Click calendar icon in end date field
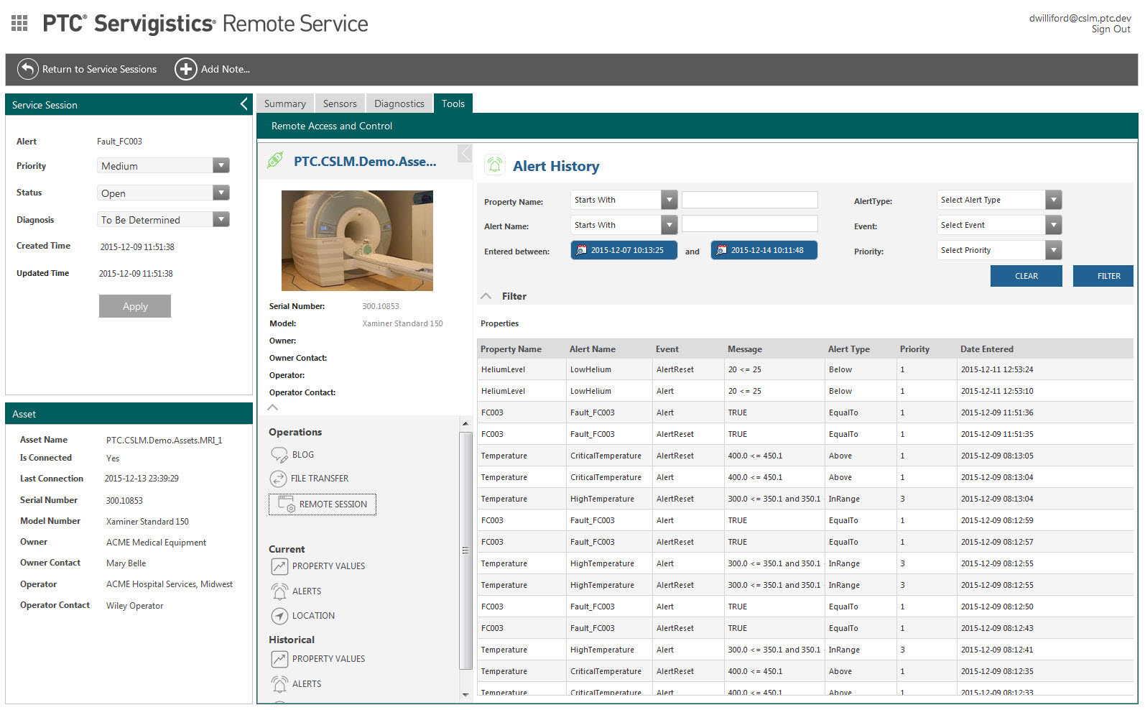This screenshot has height=710, width=1145. 722,250
